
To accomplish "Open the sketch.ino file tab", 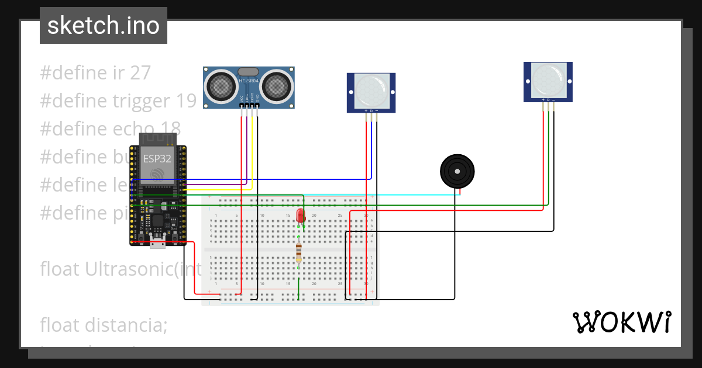I will [x=104, y=26].
